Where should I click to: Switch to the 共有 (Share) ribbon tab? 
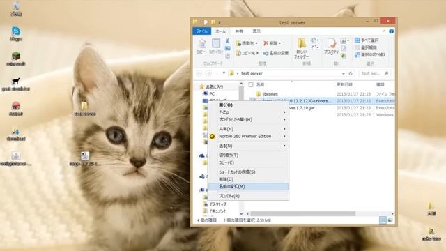(x=239, y=31)
